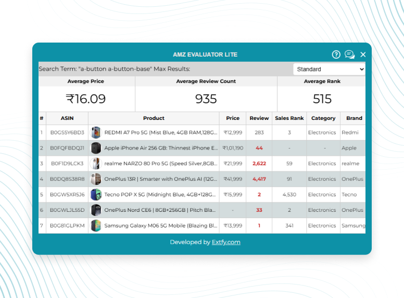Click the average rank 515 value
The height and width of the screenshot is (298, 404).
click(322, 99)
